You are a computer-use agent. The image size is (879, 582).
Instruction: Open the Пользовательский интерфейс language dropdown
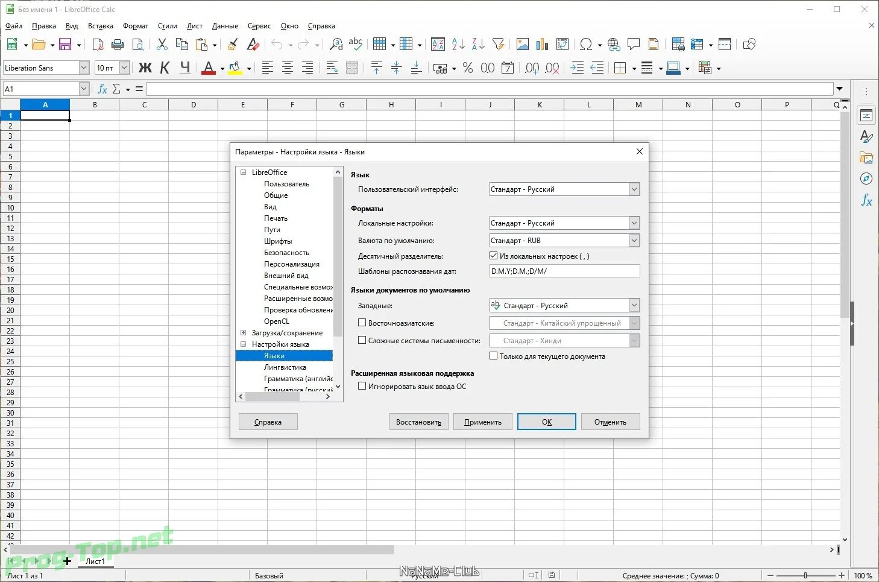tap(564, 189)
